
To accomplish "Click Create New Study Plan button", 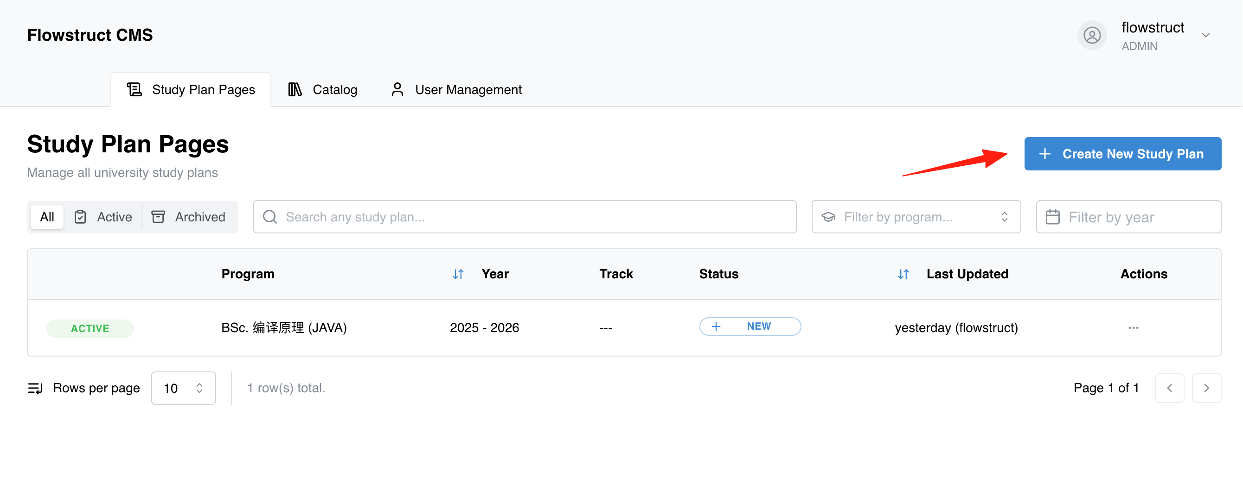I will click(1122, 154).
